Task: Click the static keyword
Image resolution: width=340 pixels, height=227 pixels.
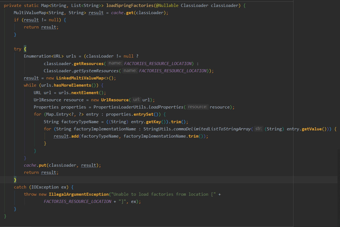Action: (x=31, y=6)
